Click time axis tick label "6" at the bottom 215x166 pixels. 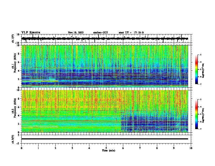123,148
